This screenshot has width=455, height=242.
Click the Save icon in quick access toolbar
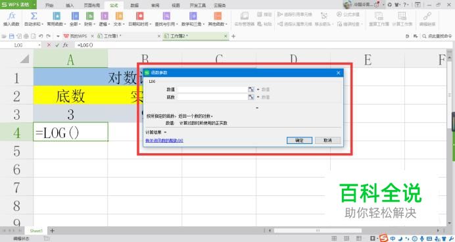point(12,36)
